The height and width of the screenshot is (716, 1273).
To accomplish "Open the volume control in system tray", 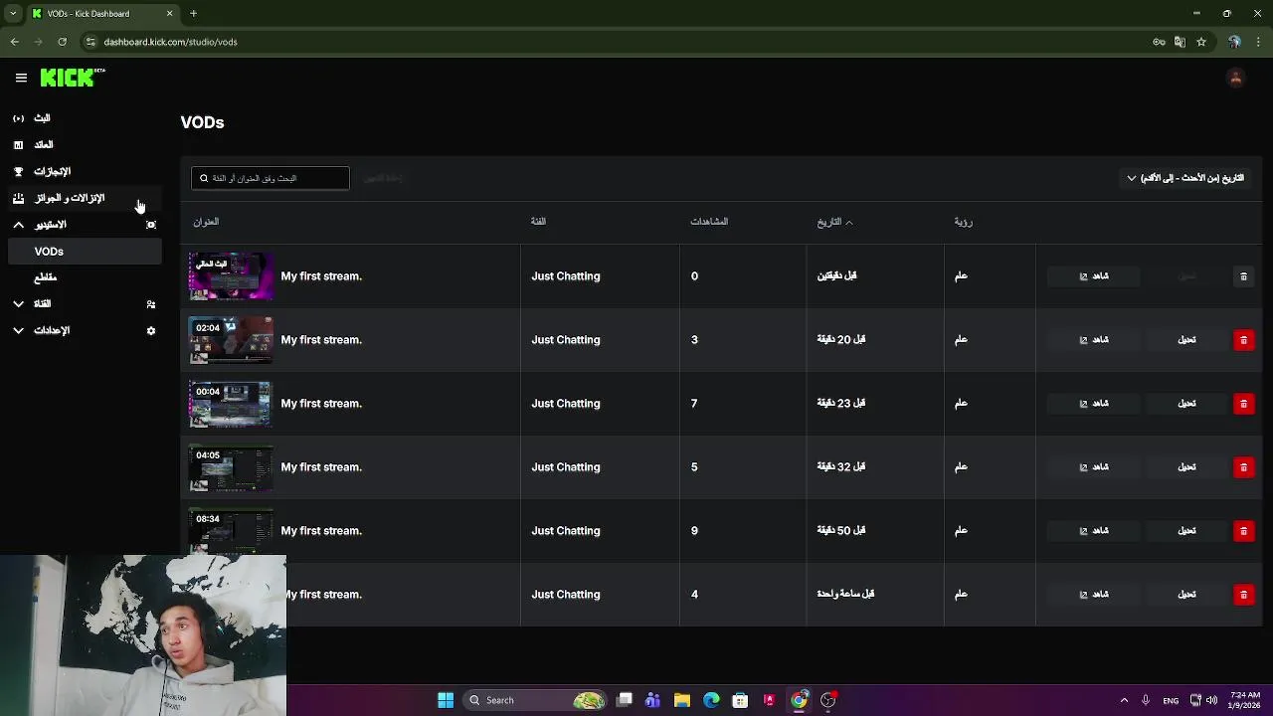I will pos(1211,700).
